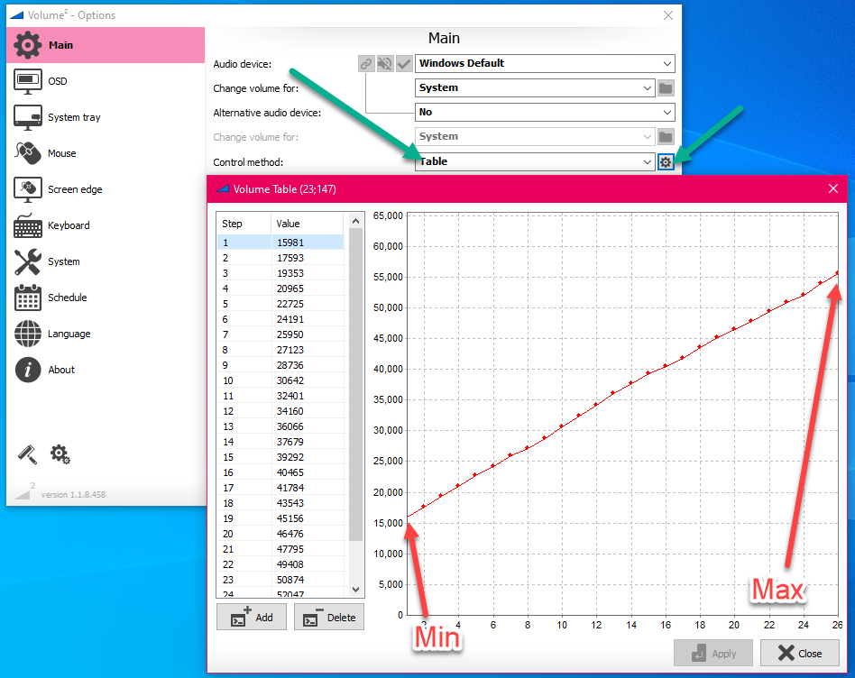Viewport: 855px width, 678px height.
Task: Click the Close button in Volume Table
Action: pyautogui.click(x=800, y=653)
